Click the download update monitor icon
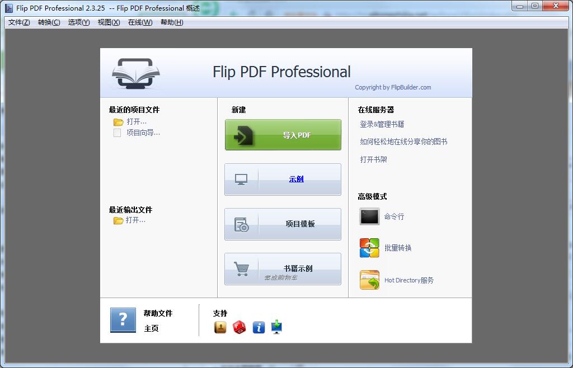Image resolution: width=573 pixels, height=368 pixels. (277, 327)
